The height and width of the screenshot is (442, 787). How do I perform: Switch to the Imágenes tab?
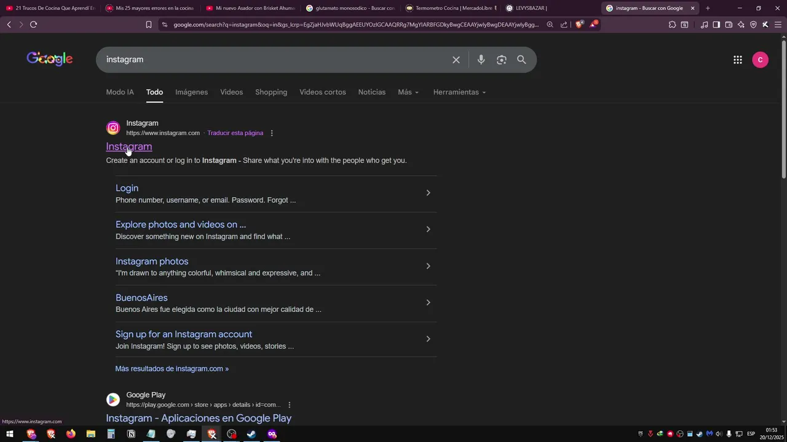[191, 92]
